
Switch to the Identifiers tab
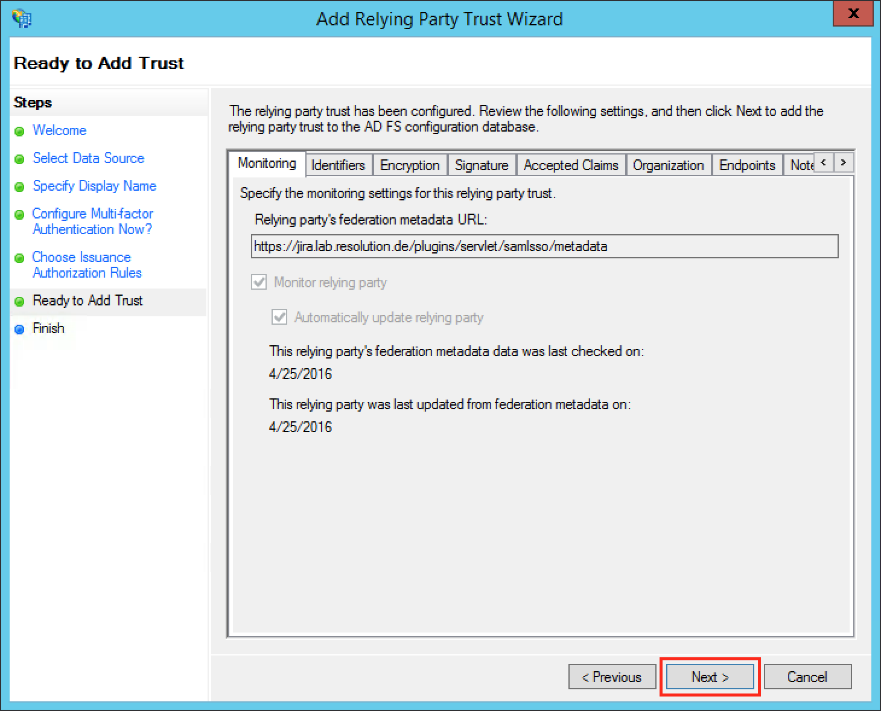(338, 165)
